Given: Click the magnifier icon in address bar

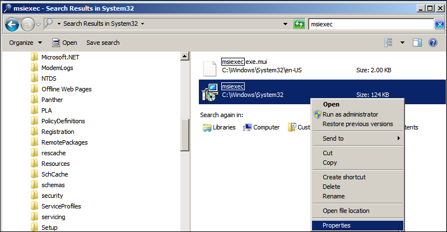Looking at the screenshot, I should (x=49, y=23).
